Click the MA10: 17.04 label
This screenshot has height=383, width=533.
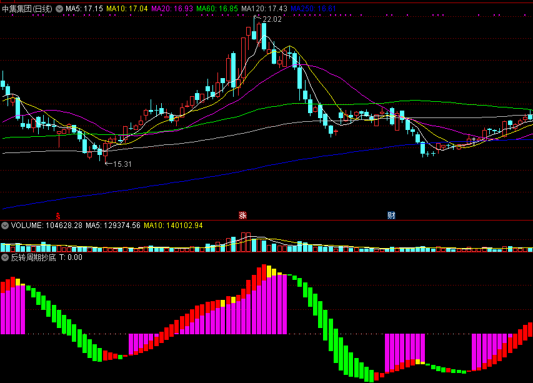point(127,9)
